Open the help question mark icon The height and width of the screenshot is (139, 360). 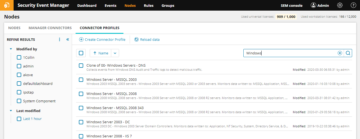pyautogui.click(x=353, y=5)
